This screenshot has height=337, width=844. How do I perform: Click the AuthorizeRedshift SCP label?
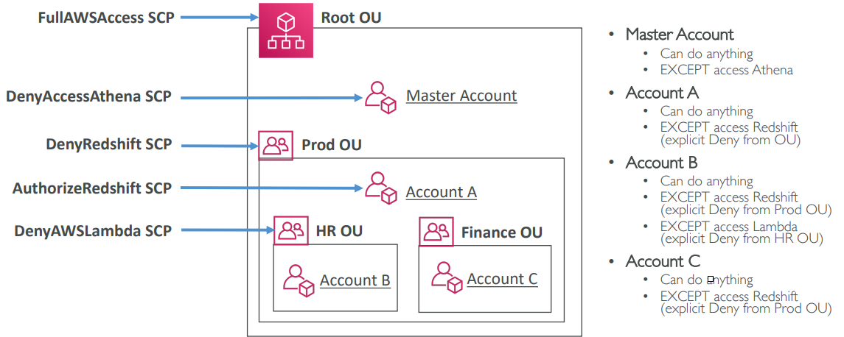pos(92,188)
